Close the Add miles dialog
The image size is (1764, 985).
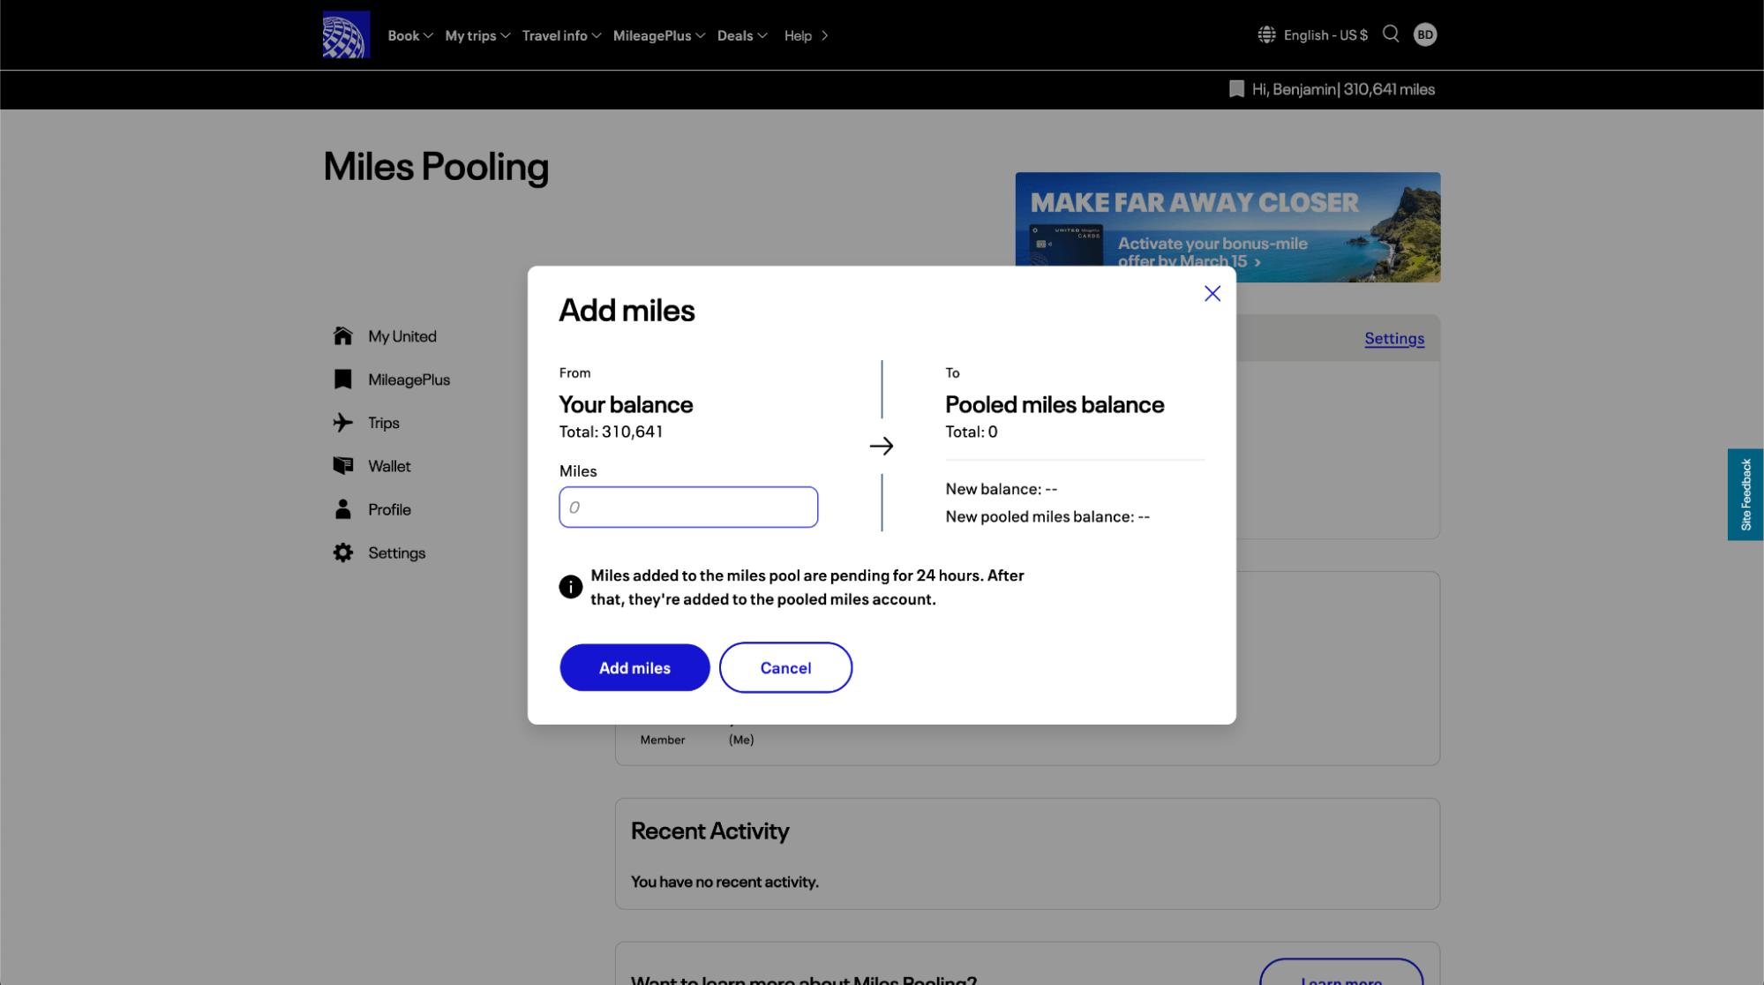click(x=1212, y=294)
